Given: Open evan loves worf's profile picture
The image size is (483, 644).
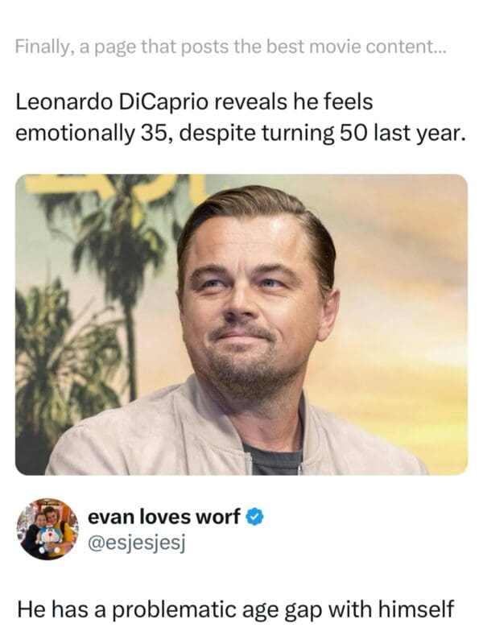Looking at the screenshot, I should [x=47, y=529].
